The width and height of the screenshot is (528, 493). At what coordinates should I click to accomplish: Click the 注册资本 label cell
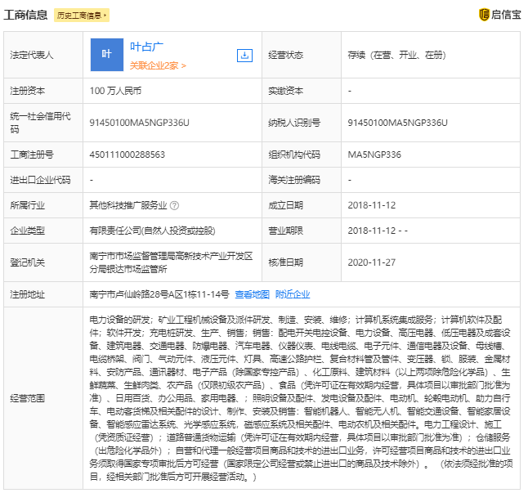tap(43, 91)
